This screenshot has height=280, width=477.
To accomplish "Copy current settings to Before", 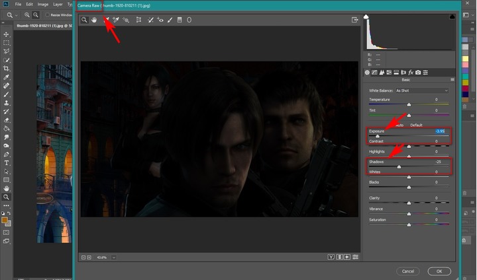I will (x=347, y=258).
